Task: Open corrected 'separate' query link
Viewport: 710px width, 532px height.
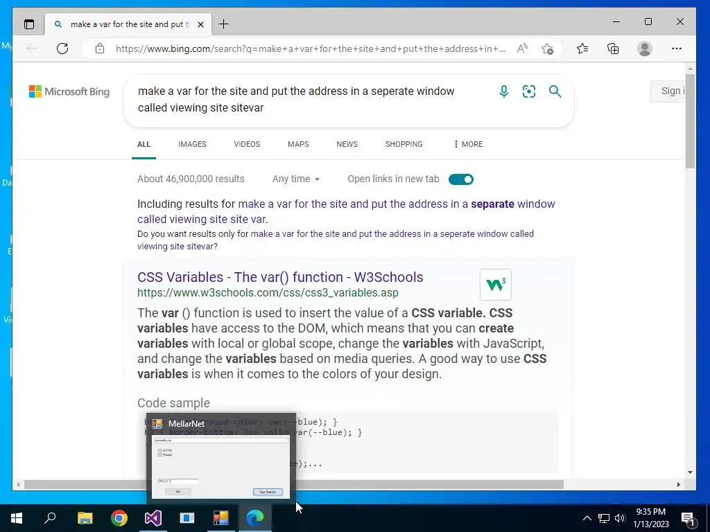Action: pyautogui.click(x=347, y=211)
